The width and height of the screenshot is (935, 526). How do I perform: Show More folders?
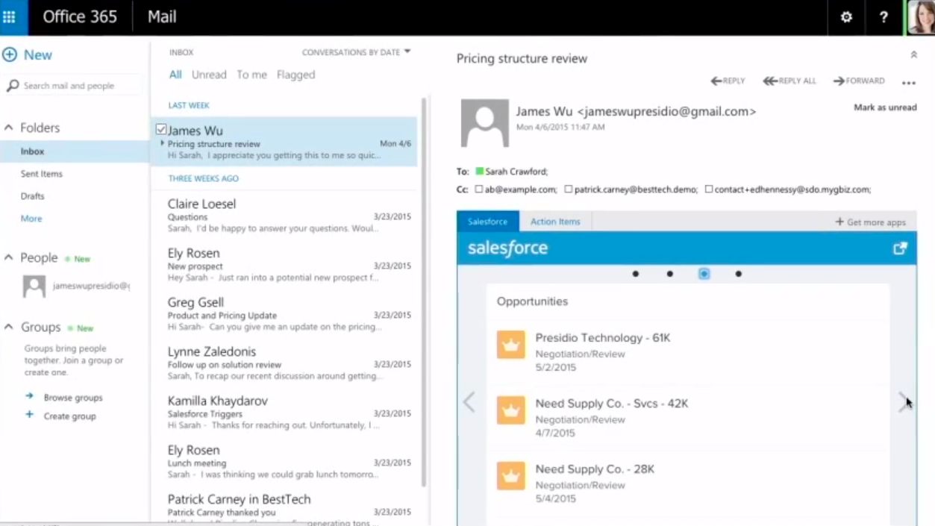[x=31, y=219]
